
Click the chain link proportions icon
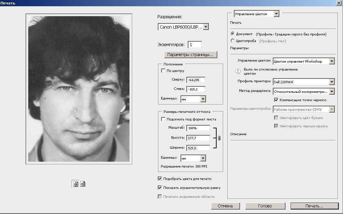click(x=219, y=138)
